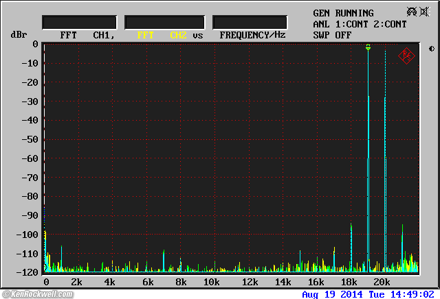The image size is (440, 299).
Task: Click the half-circle contrast icon at right edge
Action: 431,49
